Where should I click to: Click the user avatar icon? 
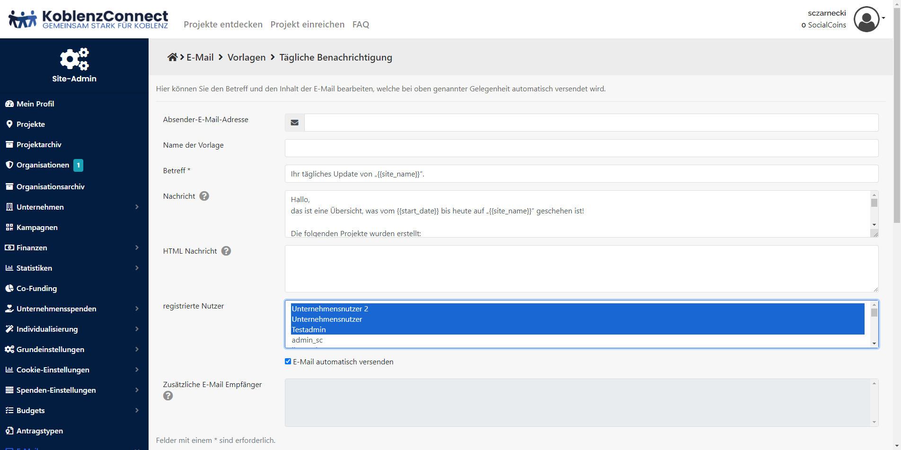pos(866,19)
